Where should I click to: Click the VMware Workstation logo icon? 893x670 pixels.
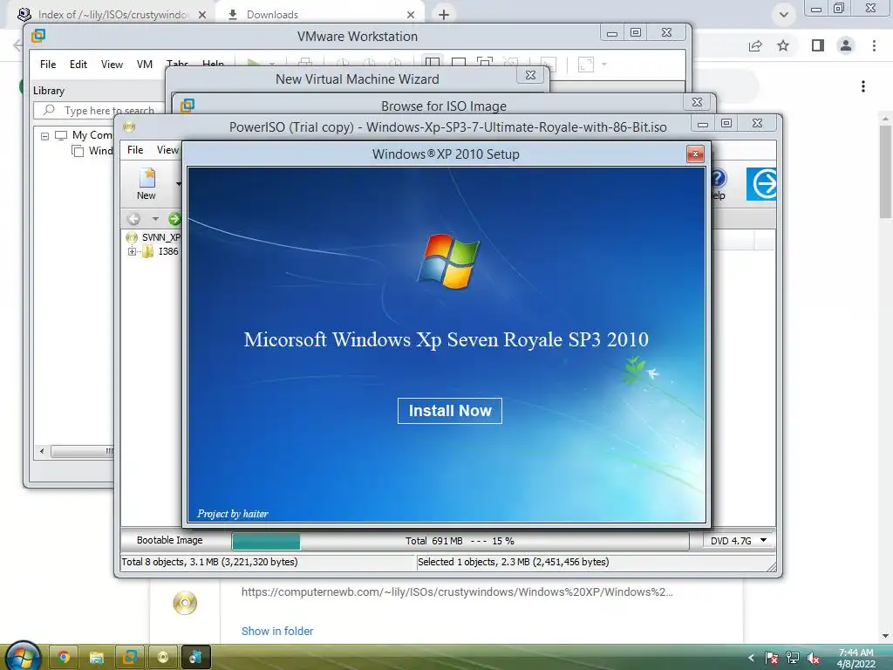click(x=38, y=36)
